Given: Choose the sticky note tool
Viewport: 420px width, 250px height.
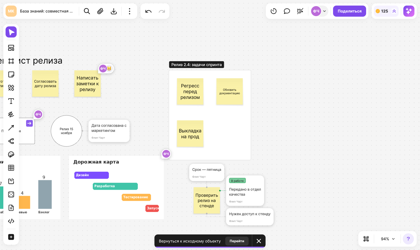Looking at the screenshot, I should coord(11,74).
